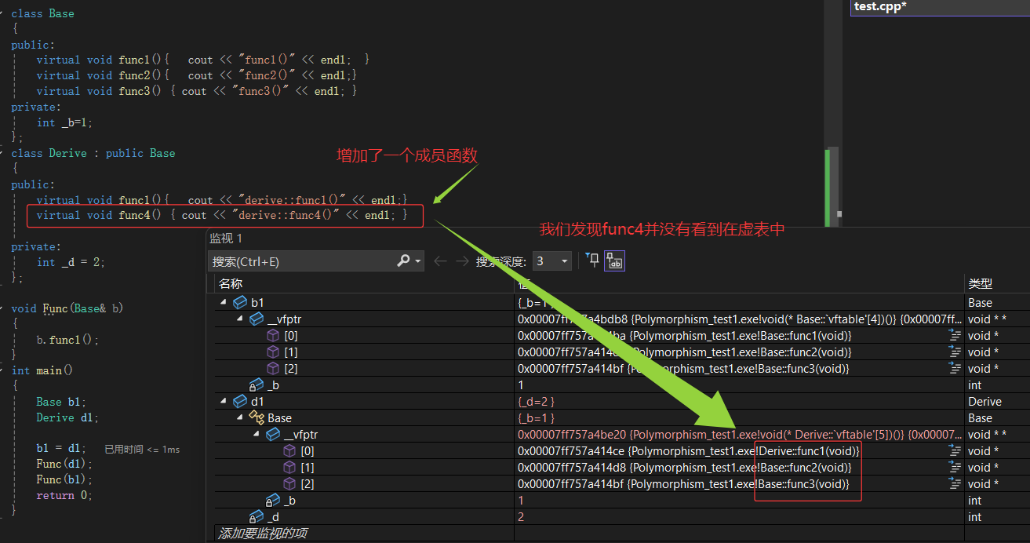Toggle the highlighted watch toolbar icon after the pin
Screen dimensions: 1030x543
coord(614,261)
